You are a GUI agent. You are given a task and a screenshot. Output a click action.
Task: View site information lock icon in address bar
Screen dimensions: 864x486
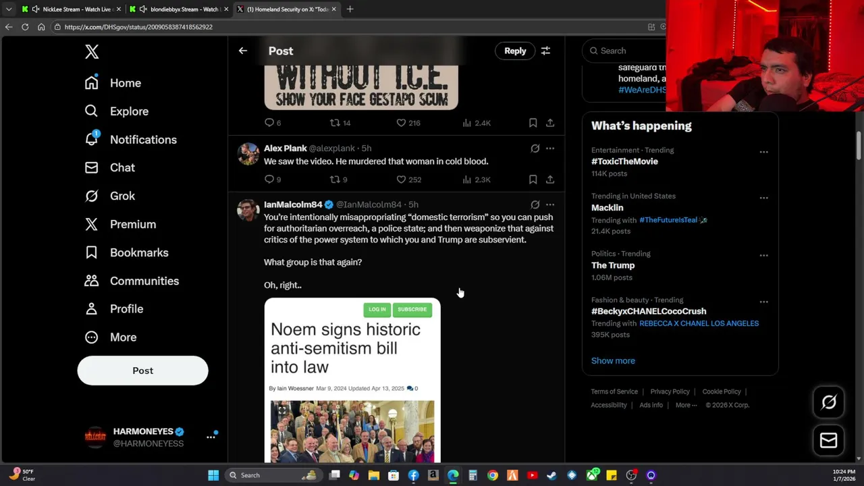(x=59, y=27)
